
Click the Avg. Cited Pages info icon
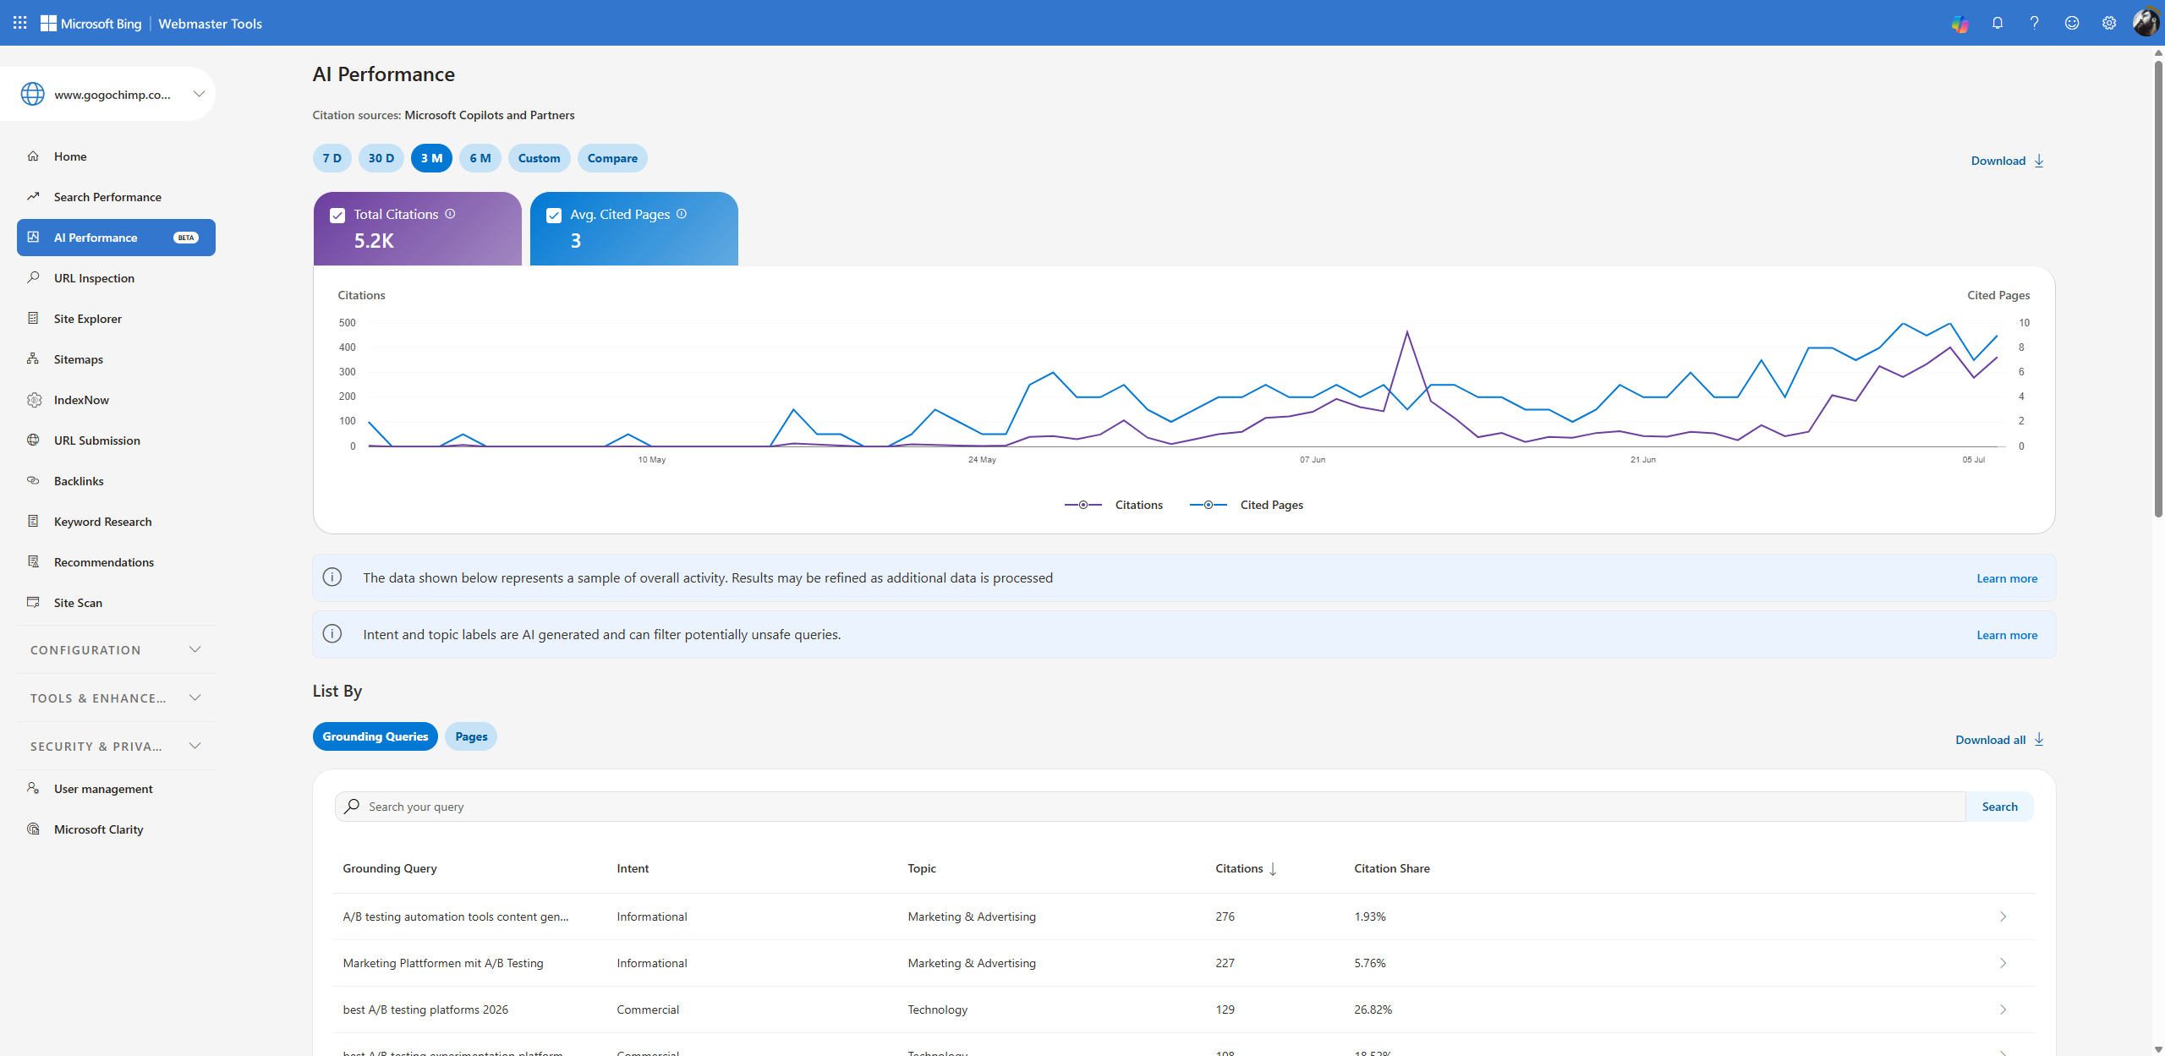[682, 214]
